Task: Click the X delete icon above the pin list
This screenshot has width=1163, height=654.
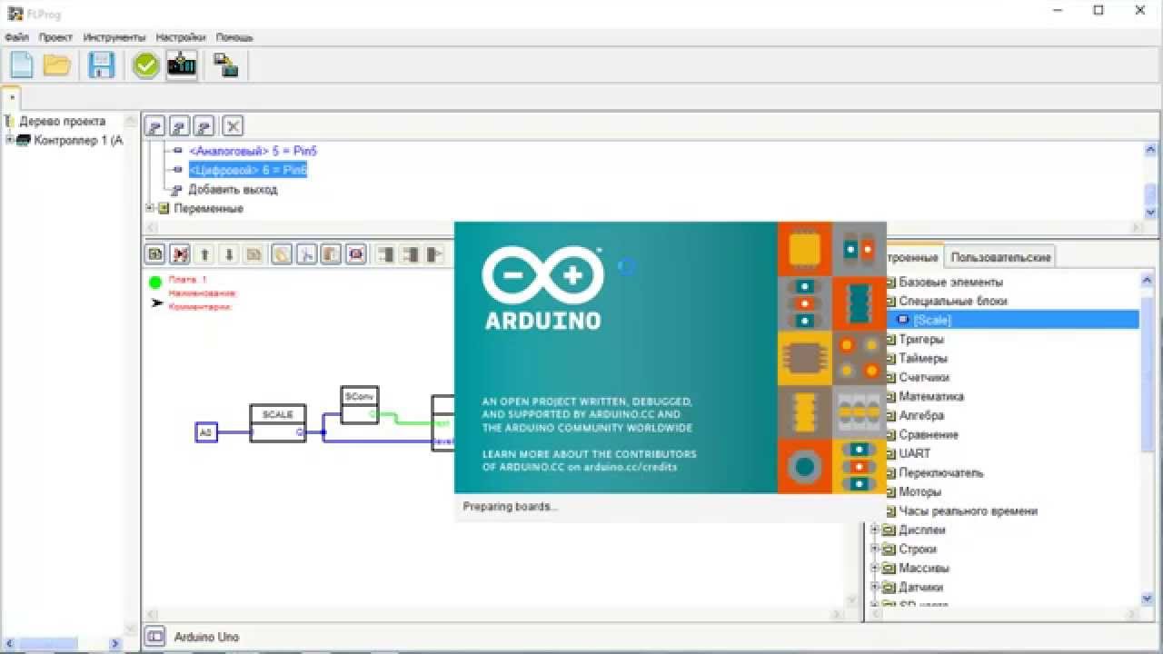Action: click(233, 126)
